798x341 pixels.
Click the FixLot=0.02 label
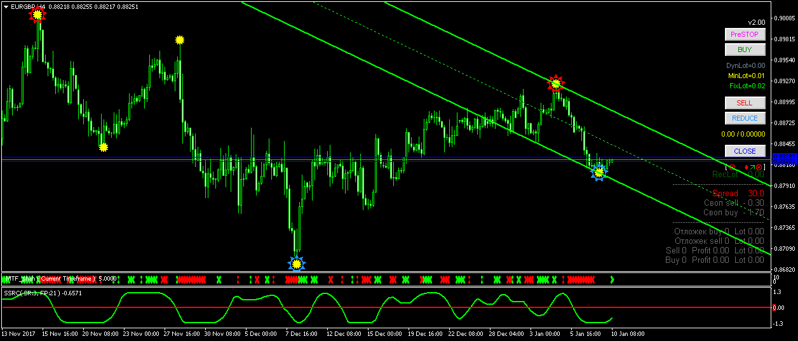click(x=747, y=86)
